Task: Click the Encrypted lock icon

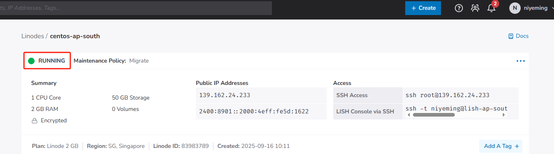Action: point(35,121)
